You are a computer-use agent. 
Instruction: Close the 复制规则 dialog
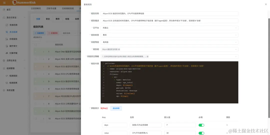click(x=266, y=4)
